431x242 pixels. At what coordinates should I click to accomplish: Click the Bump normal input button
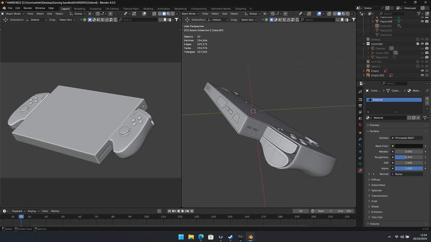(407, 174)
